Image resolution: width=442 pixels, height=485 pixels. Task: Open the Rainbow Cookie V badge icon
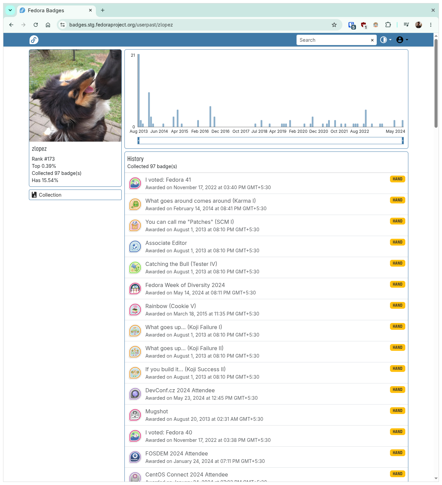pyautogui.click(x=135, y=310)
